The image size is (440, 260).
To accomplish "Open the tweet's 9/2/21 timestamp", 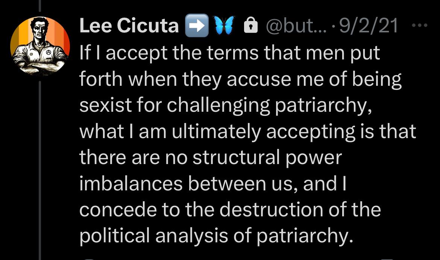I will 368,26.
